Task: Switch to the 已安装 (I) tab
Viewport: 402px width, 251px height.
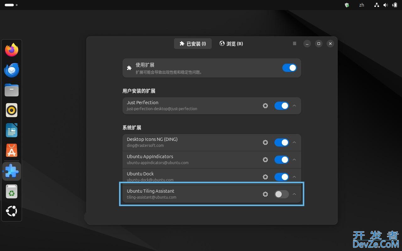Action: click(x=193, y=44)
